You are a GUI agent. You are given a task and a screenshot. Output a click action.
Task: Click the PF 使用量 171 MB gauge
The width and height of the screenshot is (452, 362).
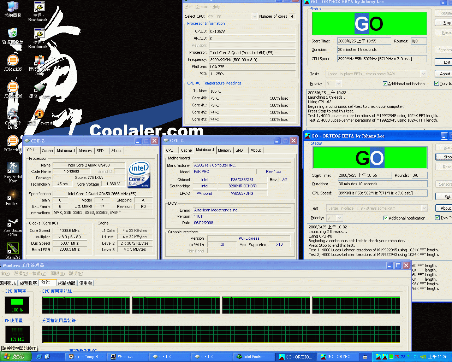click(x=17, y=334)
